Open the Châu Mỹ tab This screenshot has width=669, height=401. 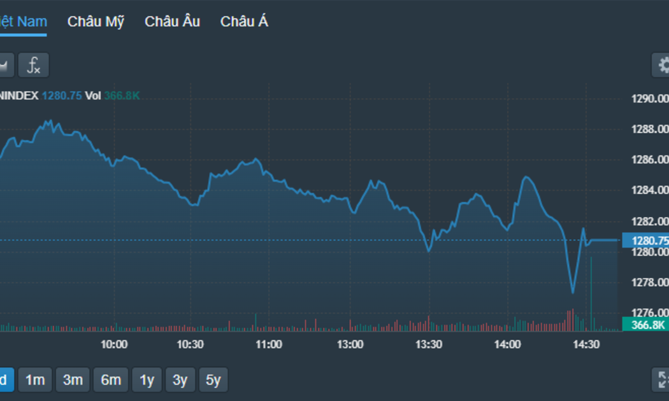96,21
